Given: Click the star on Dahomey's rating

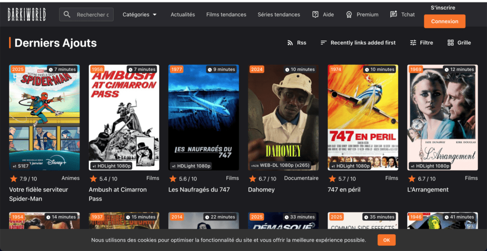Looking at the screenshot, I should pos(253,179).
